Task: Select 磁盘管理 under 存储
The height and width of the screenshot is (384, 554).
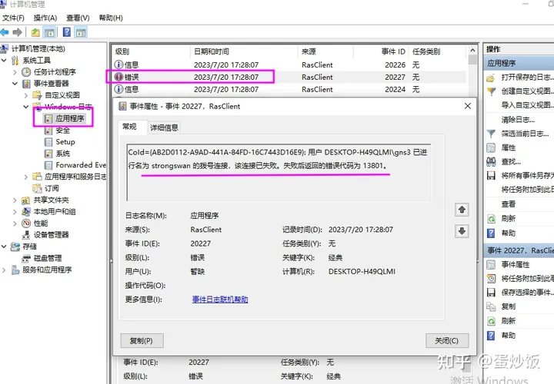Action: tap(48, 258)
